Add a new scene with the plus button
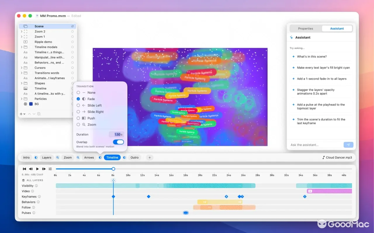The image size is (374, 233). [x=150, y=158]
